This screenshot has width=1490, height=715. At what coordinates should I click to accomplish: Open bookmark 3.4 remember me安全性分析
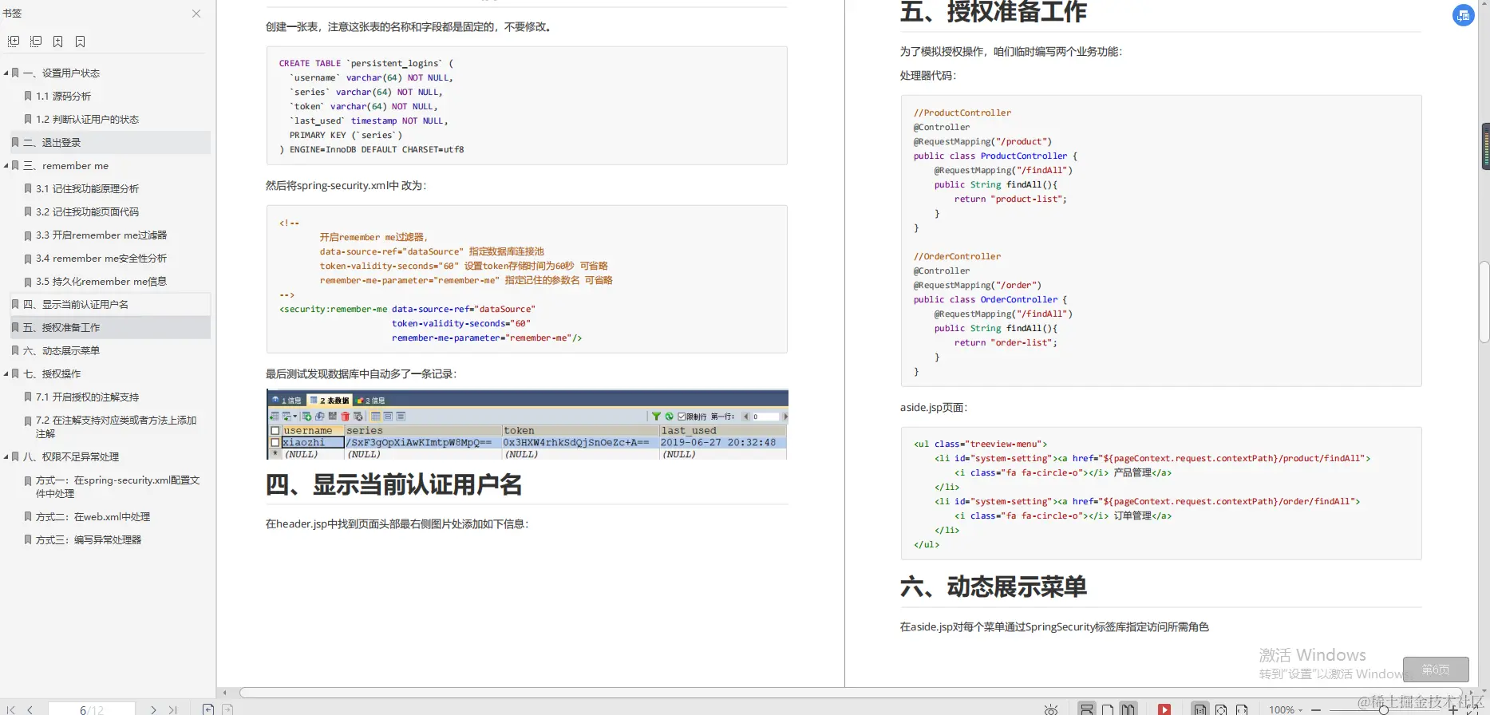[x=101, y=258]
